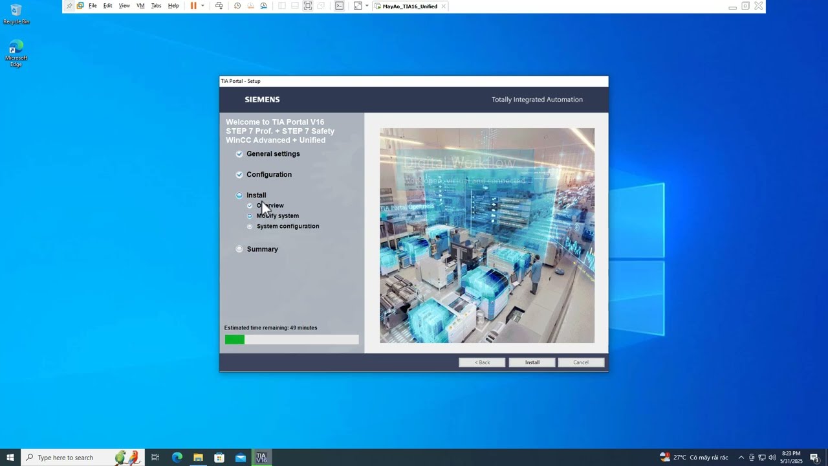
Task: Click the factory workflow image in setup
Action: [x=487, y=236]
